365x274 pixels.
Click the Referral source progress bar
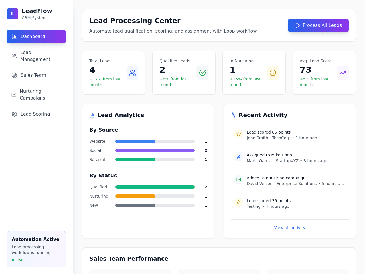[155, 160]
